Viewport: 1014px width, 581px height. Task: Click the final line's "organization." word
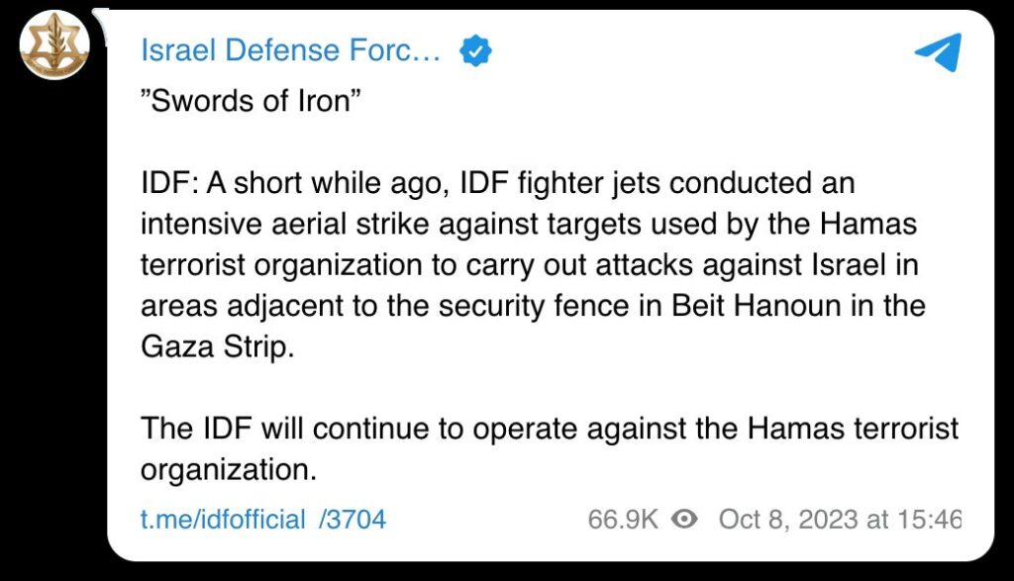pos(229,469)
